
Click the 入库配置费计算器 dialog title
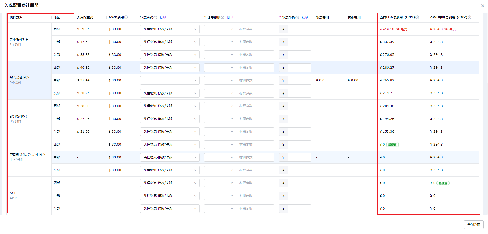tap(21, 6)
